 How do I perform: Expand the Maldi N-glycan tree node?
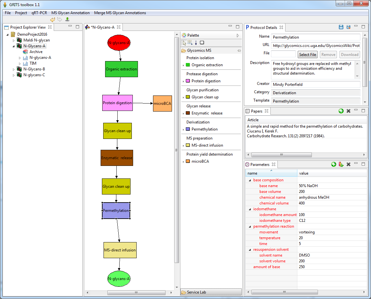coord(14,41)
